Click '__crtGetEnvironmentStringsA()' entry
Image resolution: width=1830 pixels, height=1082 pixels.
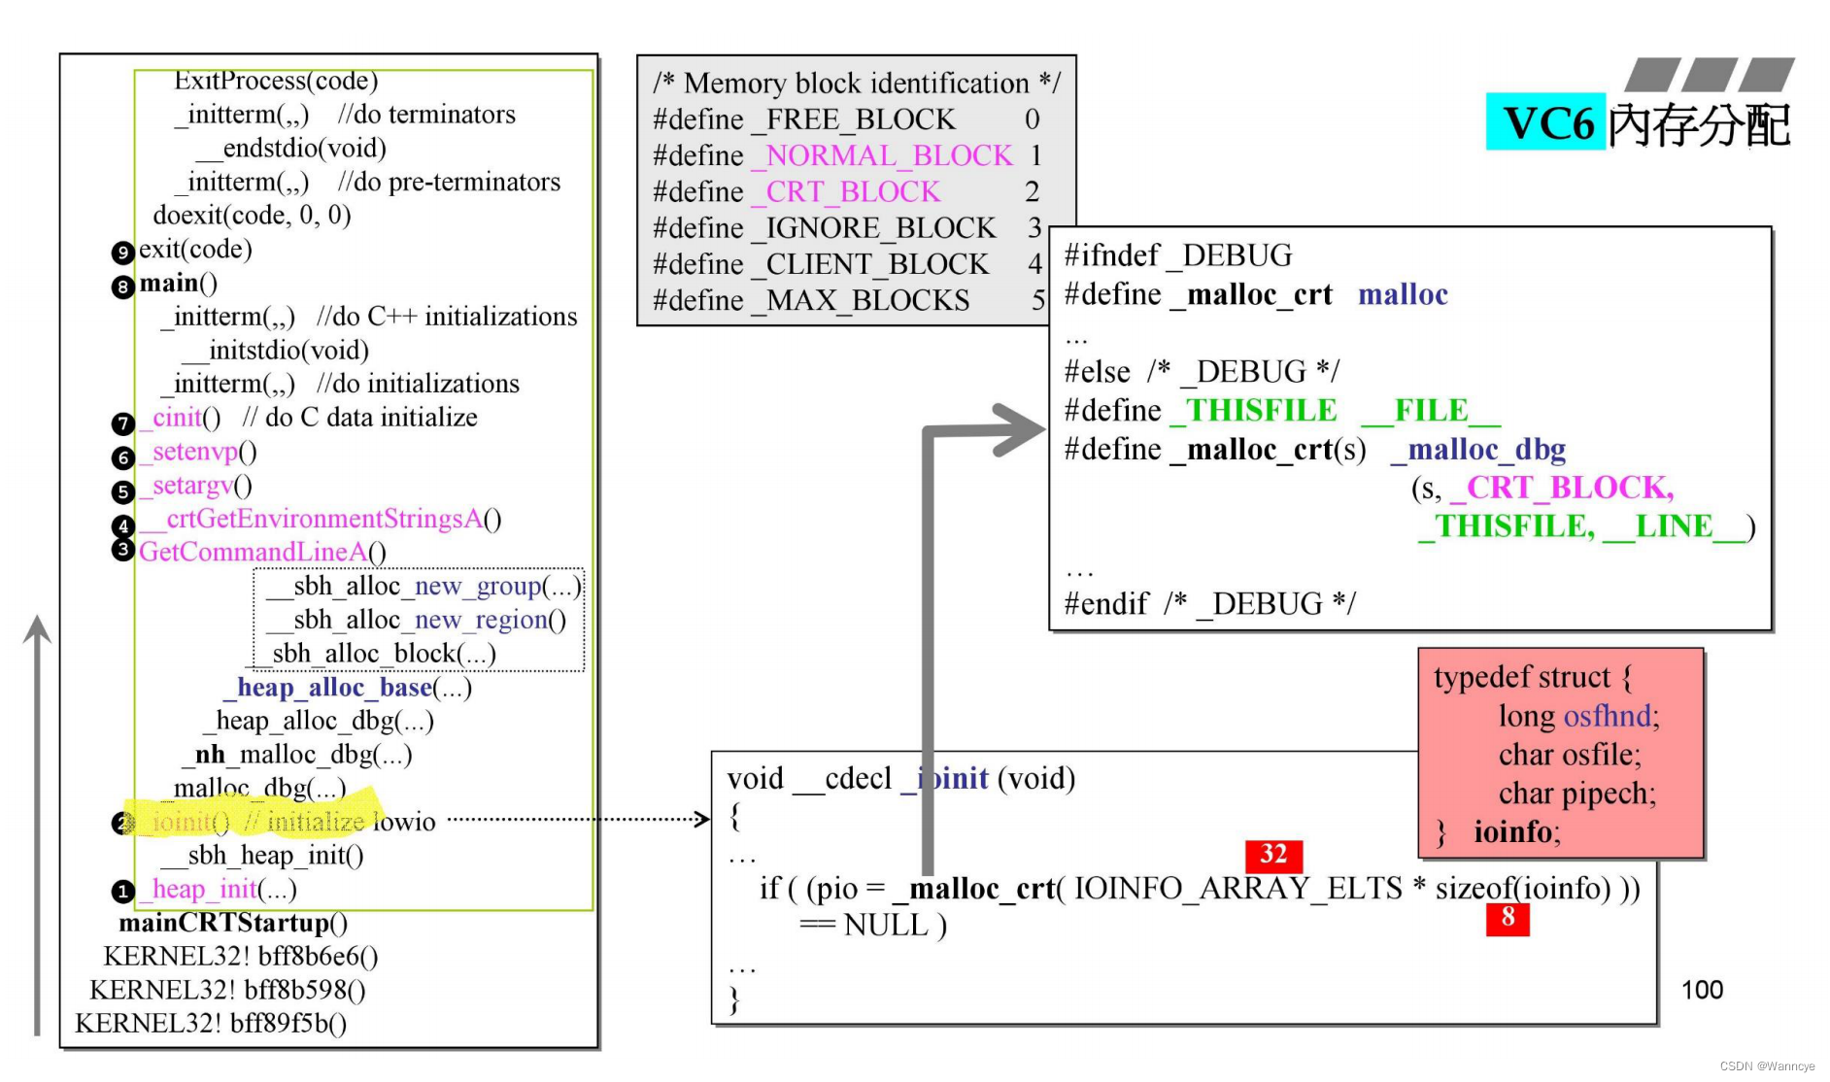click(x=321, y=519)
